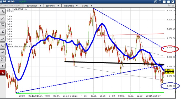Select the aA text annotation tool

point(3,52)
